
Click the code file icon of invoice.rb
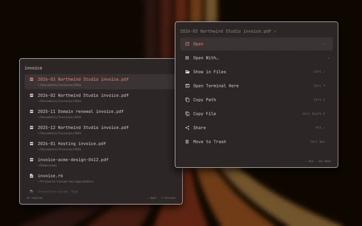(32, 176)
